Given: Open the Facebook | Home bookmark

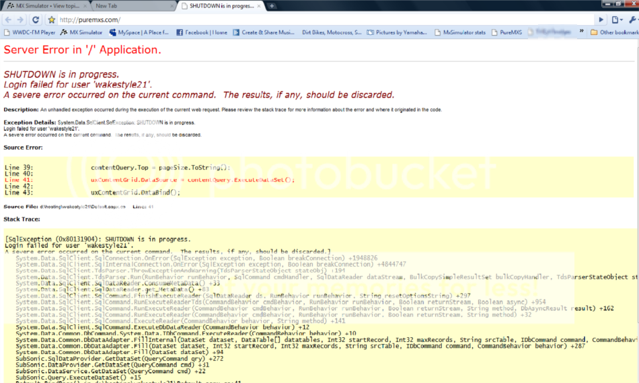Looking at the screenshot, I should click(202, 32).
